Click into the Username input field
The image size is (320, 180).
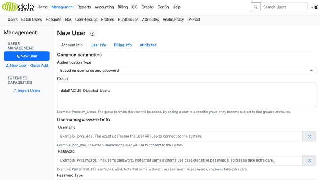(180, 137)
